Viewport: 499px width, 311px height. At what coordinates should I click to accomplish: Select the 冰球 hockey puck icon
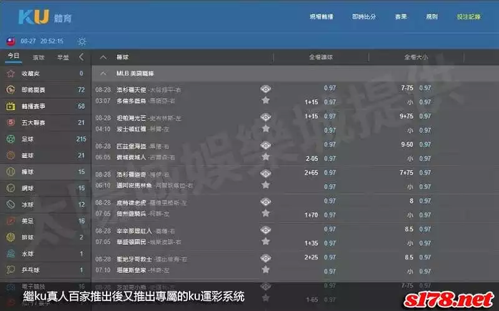coord(11,204)
